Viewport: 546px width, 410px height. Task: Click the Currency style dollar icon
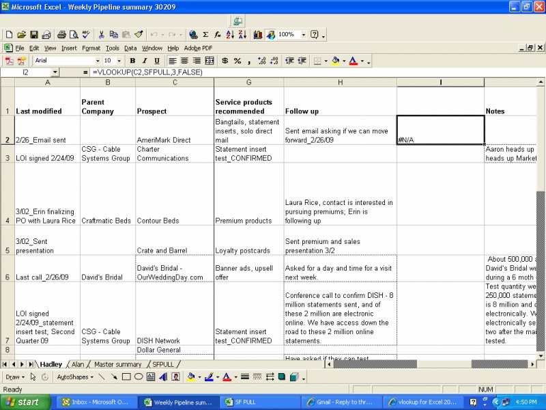pos(225,61)
